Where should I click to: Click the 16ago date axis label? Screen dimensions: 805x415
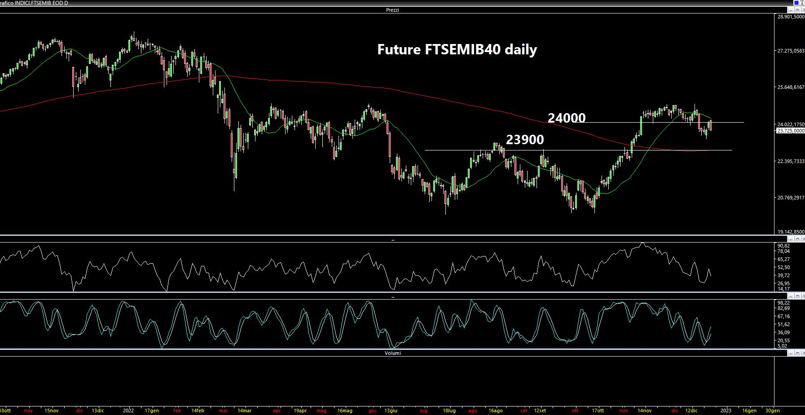click(x=495, y=411)
